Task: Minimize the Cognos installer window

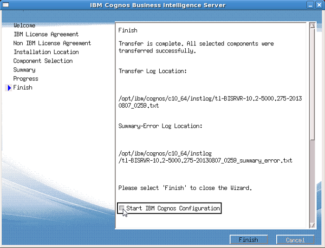Action: click(310, 5)
